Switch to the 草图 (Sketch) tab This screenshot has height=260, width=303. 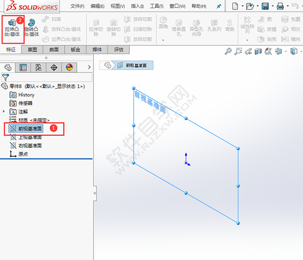(x=32, y=49)
